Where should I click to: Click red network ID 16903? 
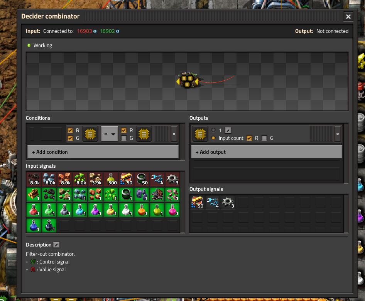(x=84, y=31)
